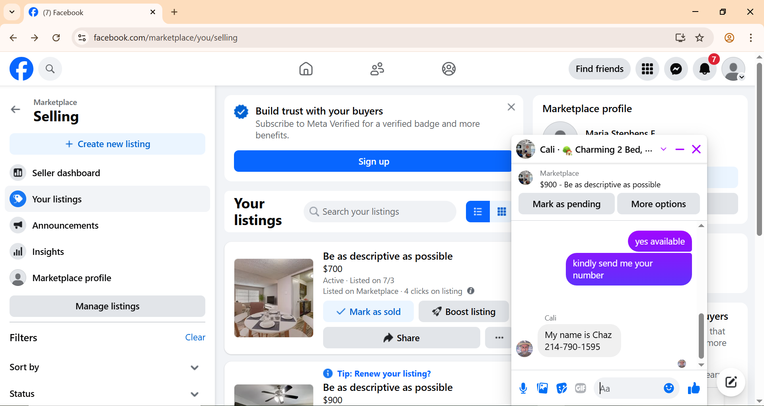View site information icon in address bar
Viewport: 764px width, 406px height.
(82, 38)
